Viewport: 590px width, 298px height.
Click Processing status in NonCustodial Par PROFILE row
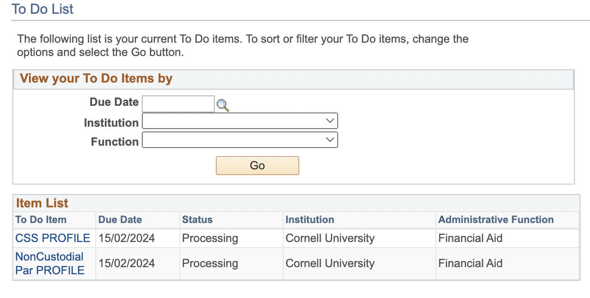(210, 263)
